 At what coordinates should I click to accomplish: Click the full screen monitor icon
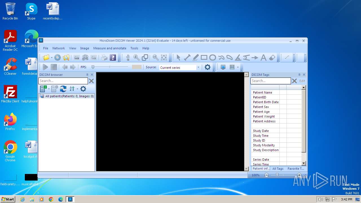click(223, 67)
